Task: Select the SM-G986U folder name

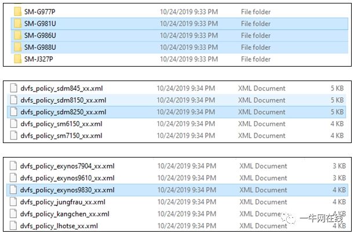Action: tap(40, 35)
